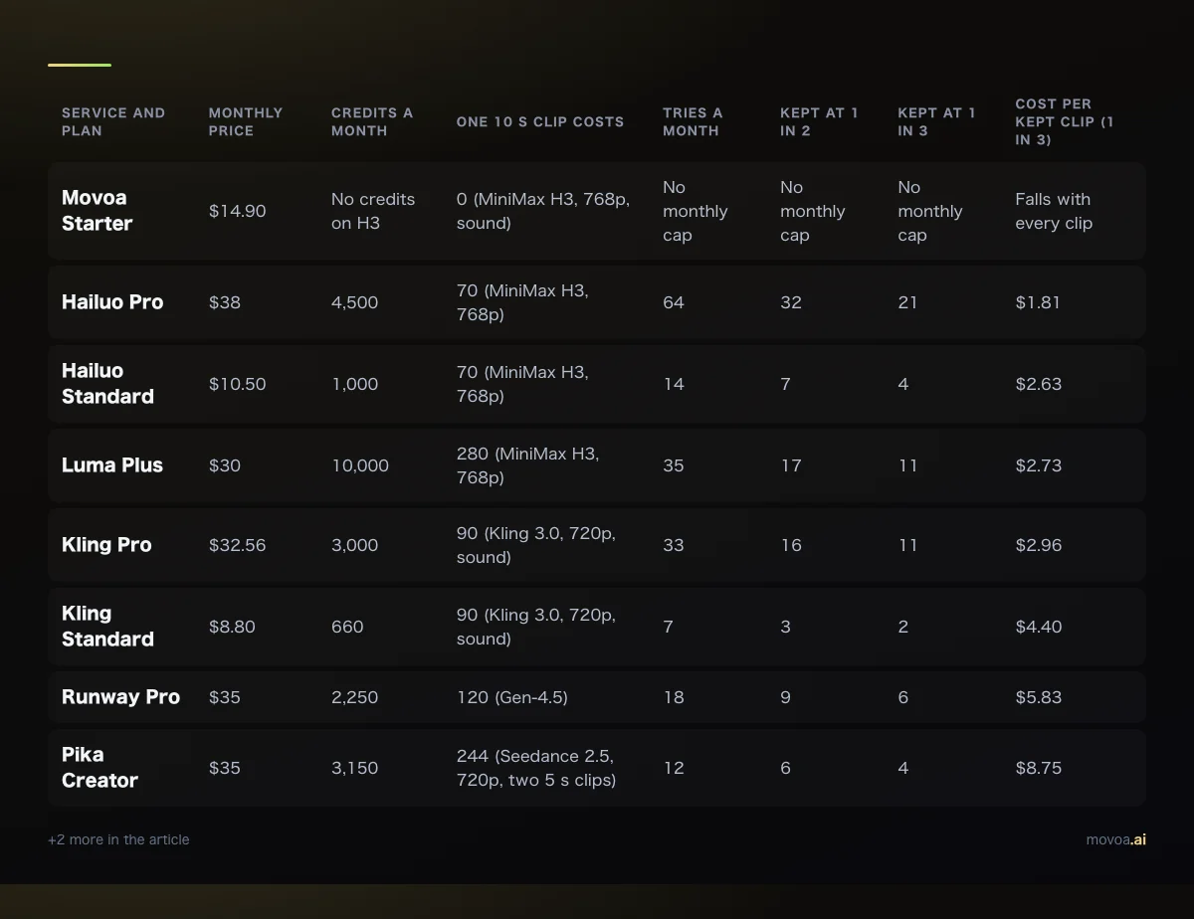Click the "Falls with every clip" cell
1194x919 pixels.
1054,211
